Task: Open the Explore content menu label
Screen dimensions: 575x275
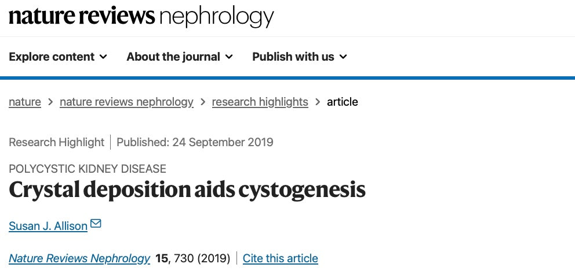Action: tap(52, 57)
